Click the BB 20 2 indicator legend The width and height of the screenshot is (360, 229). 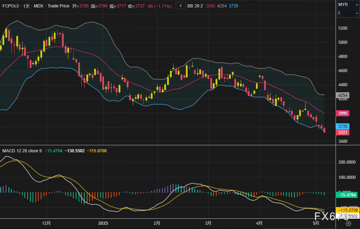click(195, 6)
